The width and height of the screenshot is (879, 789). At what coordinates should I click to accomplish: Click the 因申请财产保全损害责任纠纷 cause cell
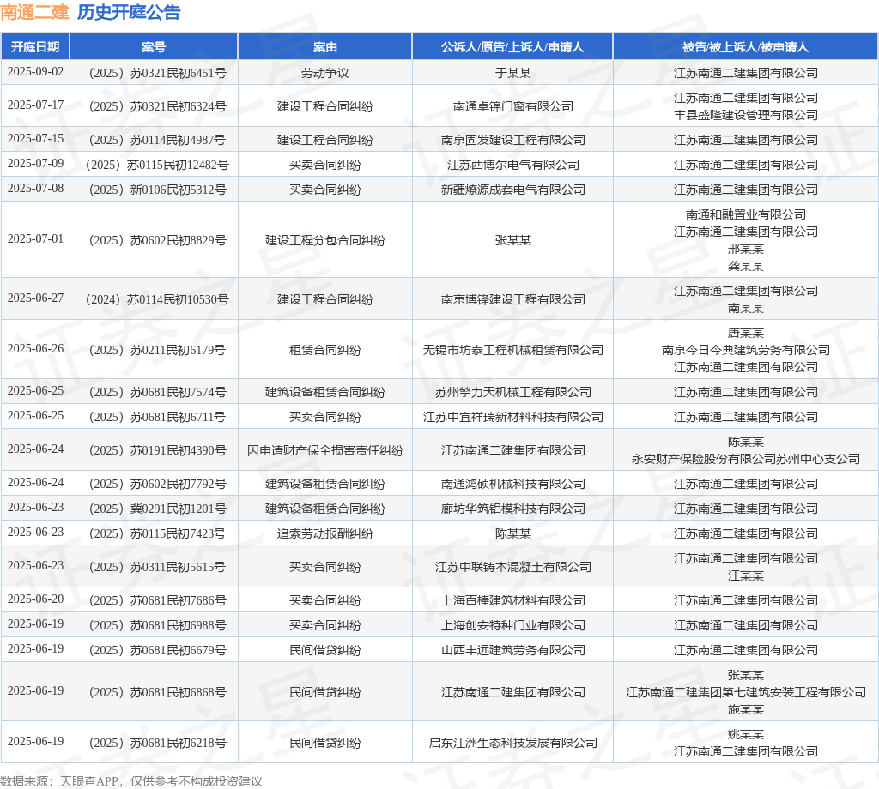click(325, 450)
